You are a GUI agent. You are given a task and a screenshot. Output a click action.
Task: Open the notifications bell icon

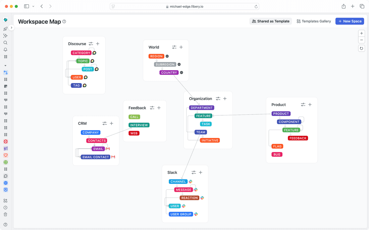click(x=5, y=50)
